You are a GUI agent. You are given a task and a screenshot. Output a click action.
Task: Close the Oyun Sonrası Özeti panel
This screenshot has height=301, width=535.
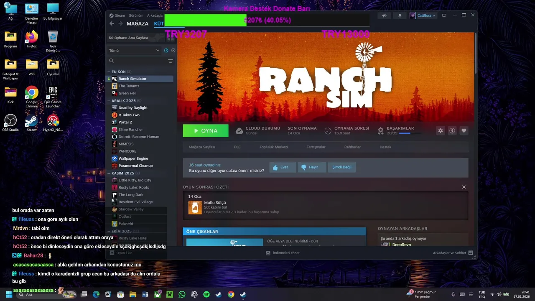[x=464, y=187]
